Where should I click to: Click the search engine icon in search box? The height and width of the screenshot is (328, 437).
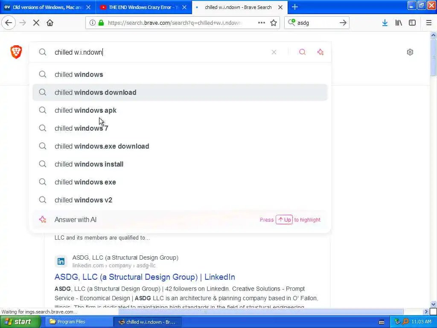[x=291, y=22]
